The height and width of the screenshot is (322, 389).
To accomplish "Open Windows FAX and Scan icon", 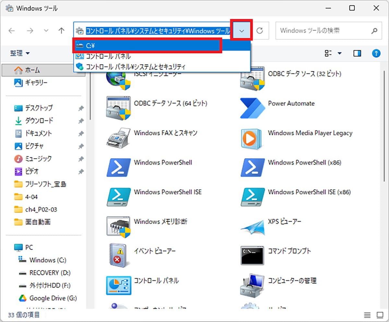I will (x=118, y=137).
